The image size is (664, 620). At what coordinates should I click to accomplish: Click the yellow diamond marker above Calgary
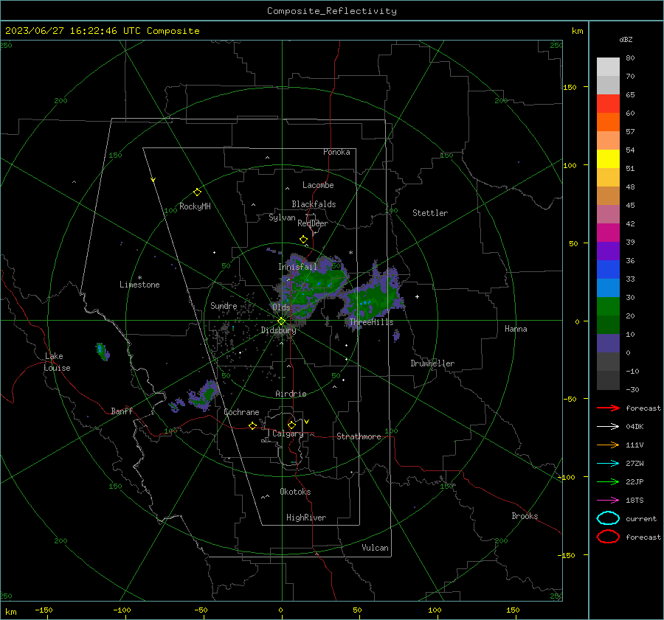click(x=291, y=425)
